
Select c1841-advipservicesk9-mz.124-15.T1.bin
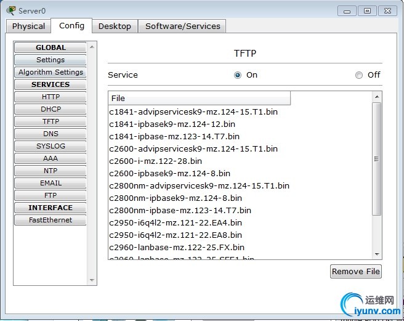(x=193, y=112)
